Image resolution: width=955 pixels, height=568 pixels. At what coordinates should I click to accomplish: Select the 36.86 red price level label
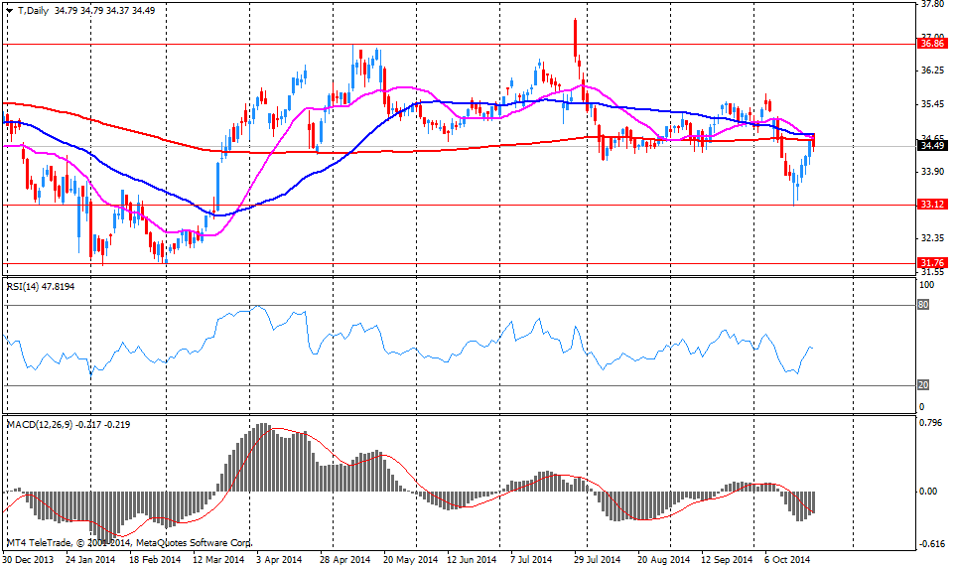tap(931, 44)
